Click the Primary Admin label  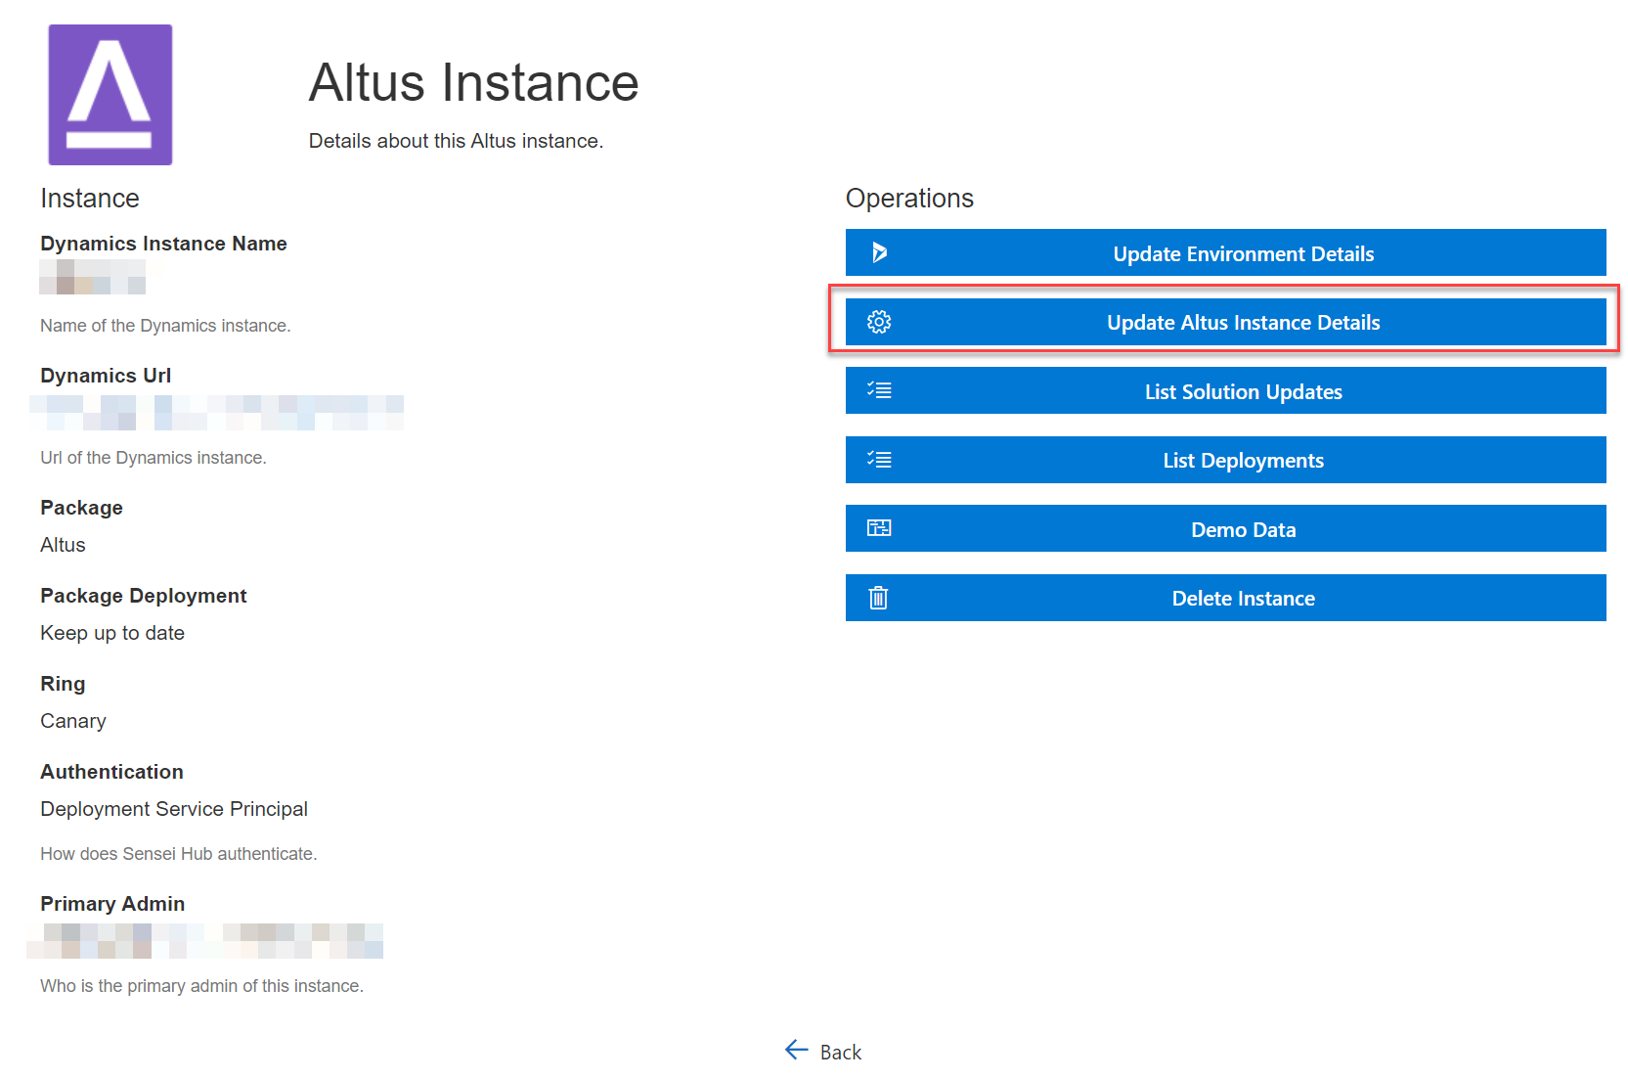[x=112, y=904]
